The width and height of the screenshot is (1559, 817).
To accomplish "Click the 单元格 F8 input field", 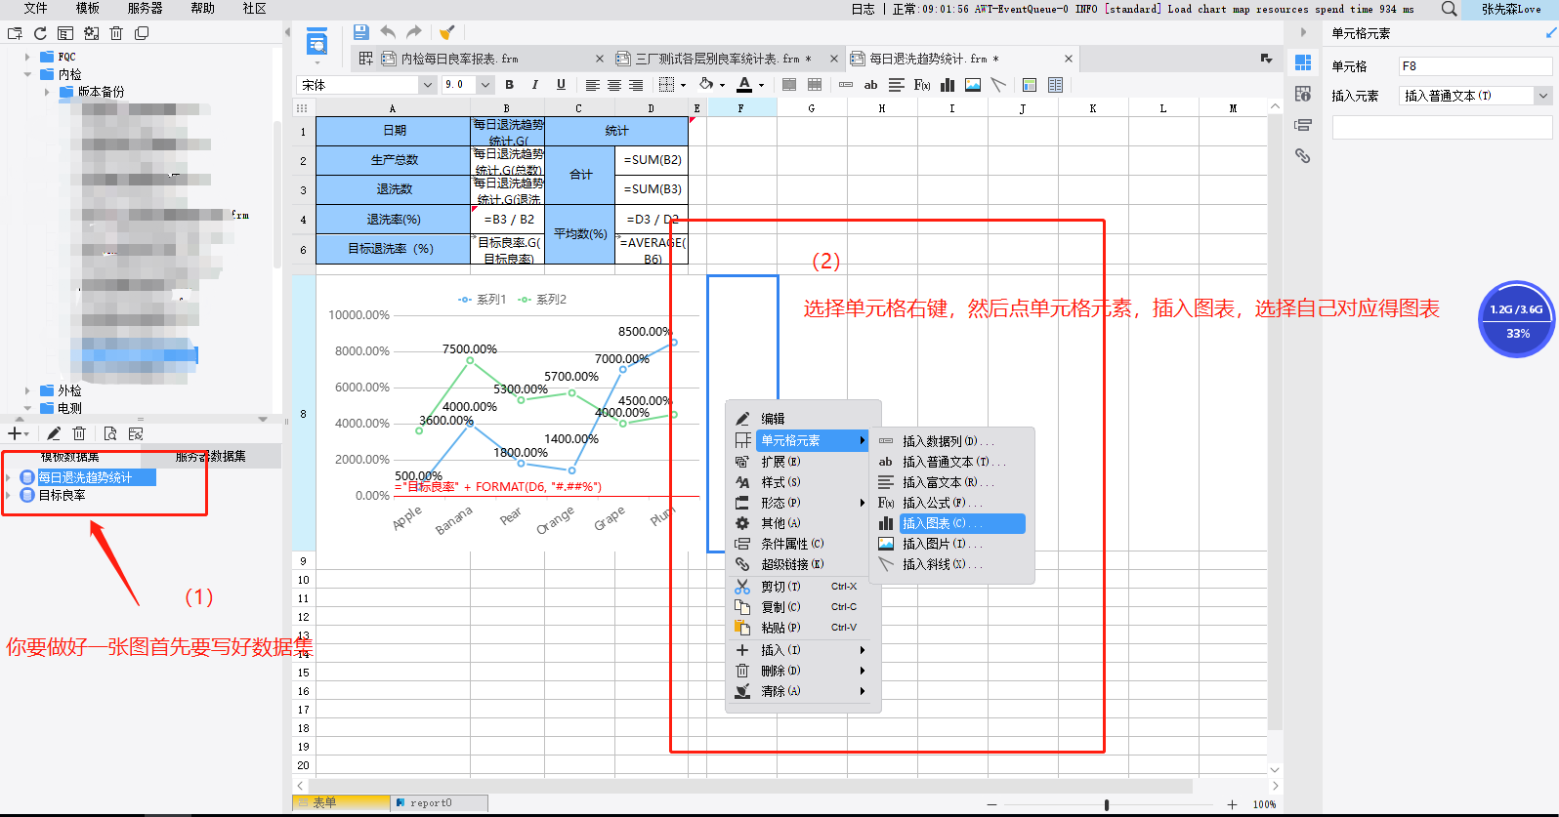I will click(1475, 66).
